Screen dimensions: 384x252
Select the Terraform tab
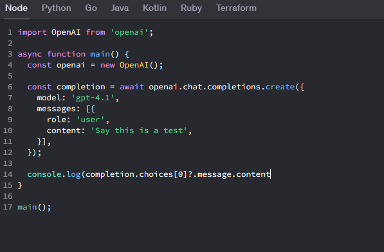236,8
